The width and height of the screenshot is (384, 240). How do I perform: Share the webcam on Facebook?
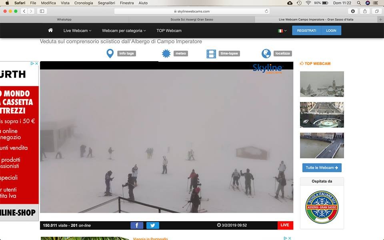point(137,225)
